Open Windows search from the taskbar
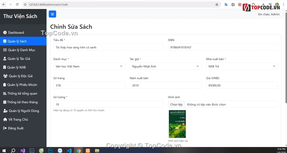This screenshot has height=153, width=287. (13, 151)
